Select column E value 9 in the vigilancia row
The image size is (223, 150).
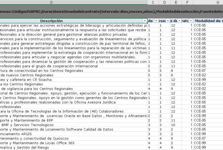(x=176, y=89)
